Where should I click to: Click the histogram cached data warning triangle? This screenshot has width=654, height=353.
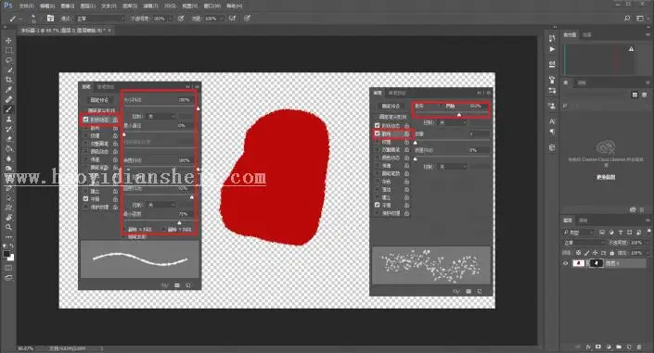click(x=631, y=49)
